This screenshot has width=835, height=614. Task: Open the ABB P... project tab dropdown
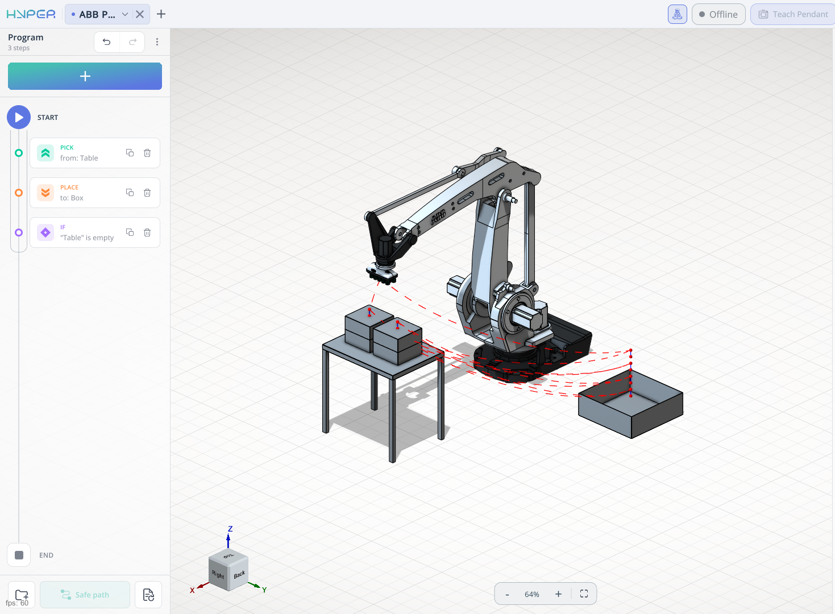pyautogui.click(x=125, y=14)
